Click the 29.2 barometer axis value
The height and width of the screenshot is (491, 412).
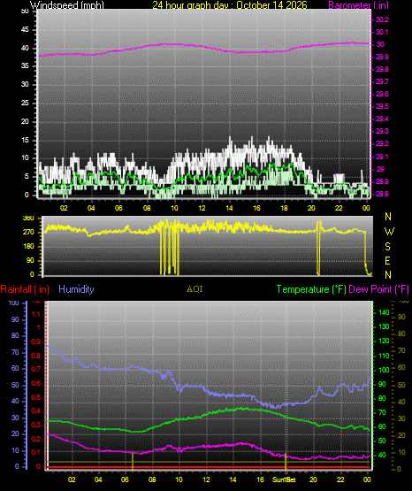pos(382,143)
